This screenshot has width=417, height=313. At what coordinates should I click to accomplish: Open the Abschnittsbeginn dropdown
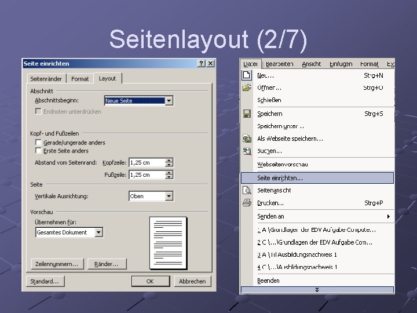(169, 101)
